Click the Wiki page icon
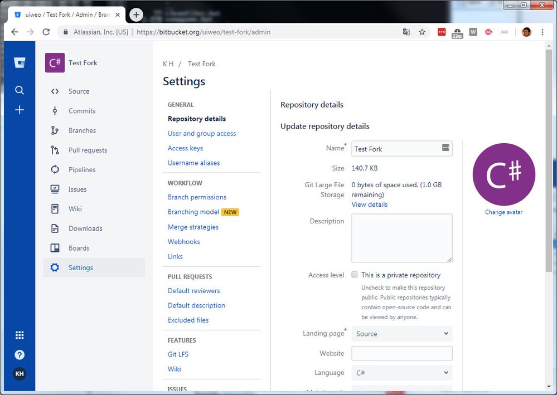The image size is (557, 395). (x=55, y=209)
